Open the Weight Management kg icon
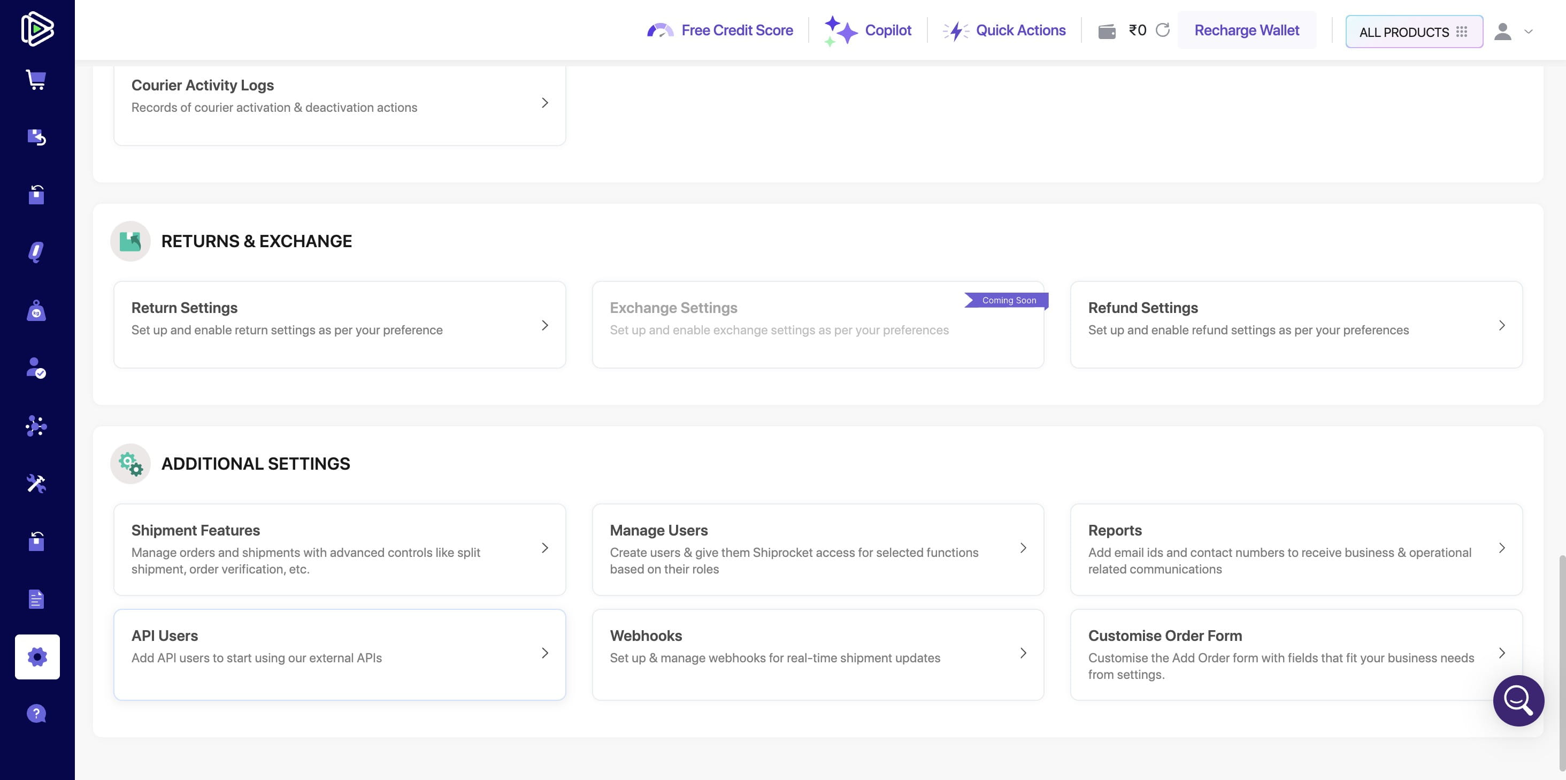 36,310
